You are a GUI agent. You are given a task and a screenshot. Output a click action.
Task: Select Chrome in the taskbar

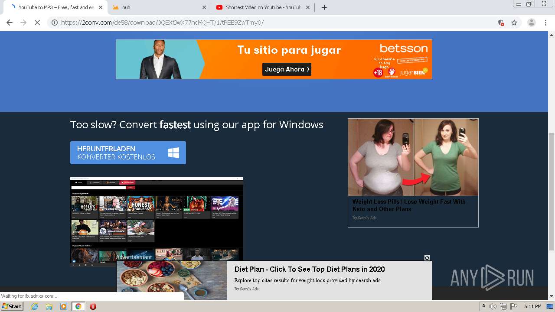pyautogui.click(x=78, y=306)
